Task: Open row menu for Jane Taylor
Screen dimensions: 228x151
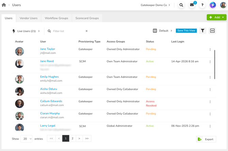Action: click(x=210, y=49)
